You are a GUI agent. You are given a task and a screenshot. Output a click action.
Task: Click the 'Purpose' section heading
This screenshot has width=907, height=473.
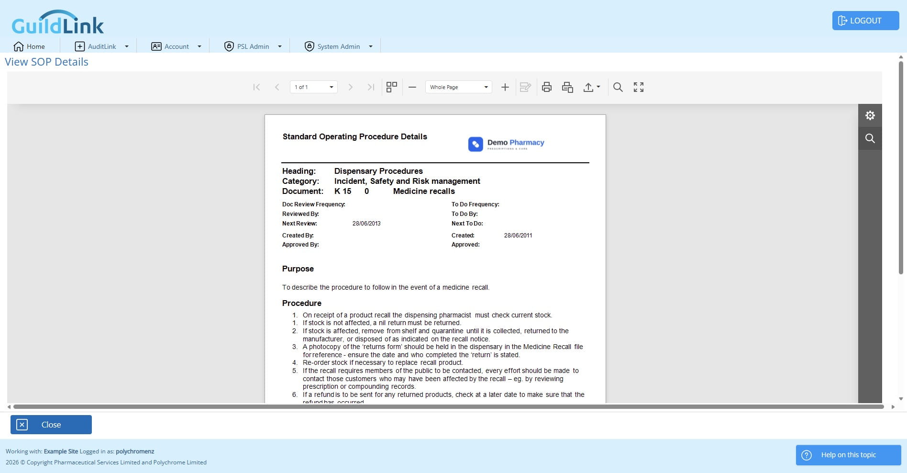298,269
